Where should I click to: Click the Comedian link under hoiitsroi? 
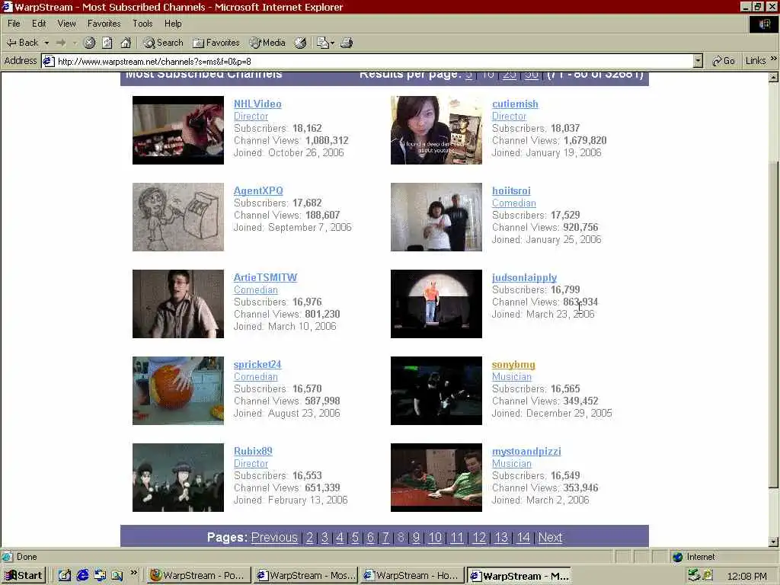(514, 203)
